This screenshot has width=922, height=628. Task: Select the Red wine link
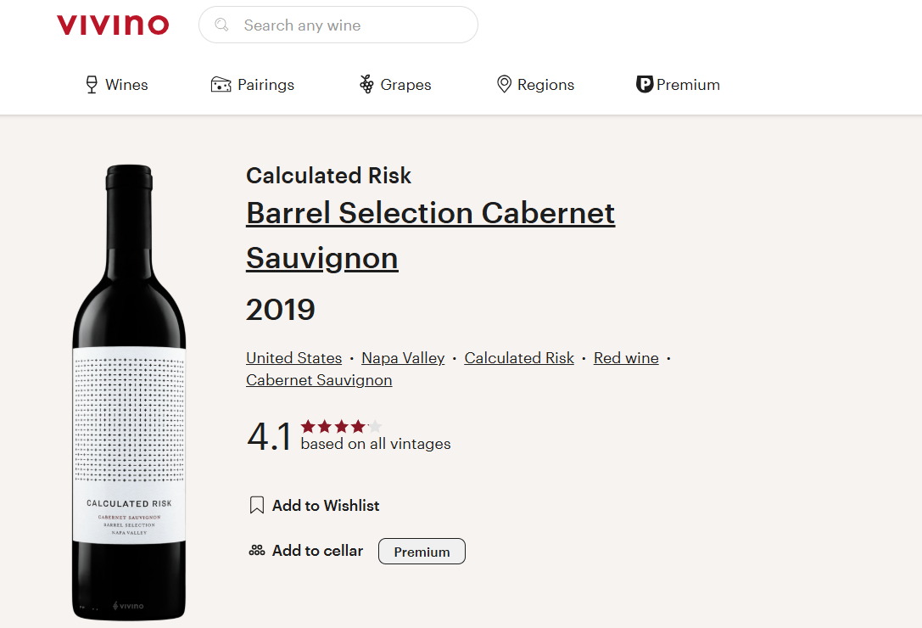pyautogui.click(x=626, y=358)
